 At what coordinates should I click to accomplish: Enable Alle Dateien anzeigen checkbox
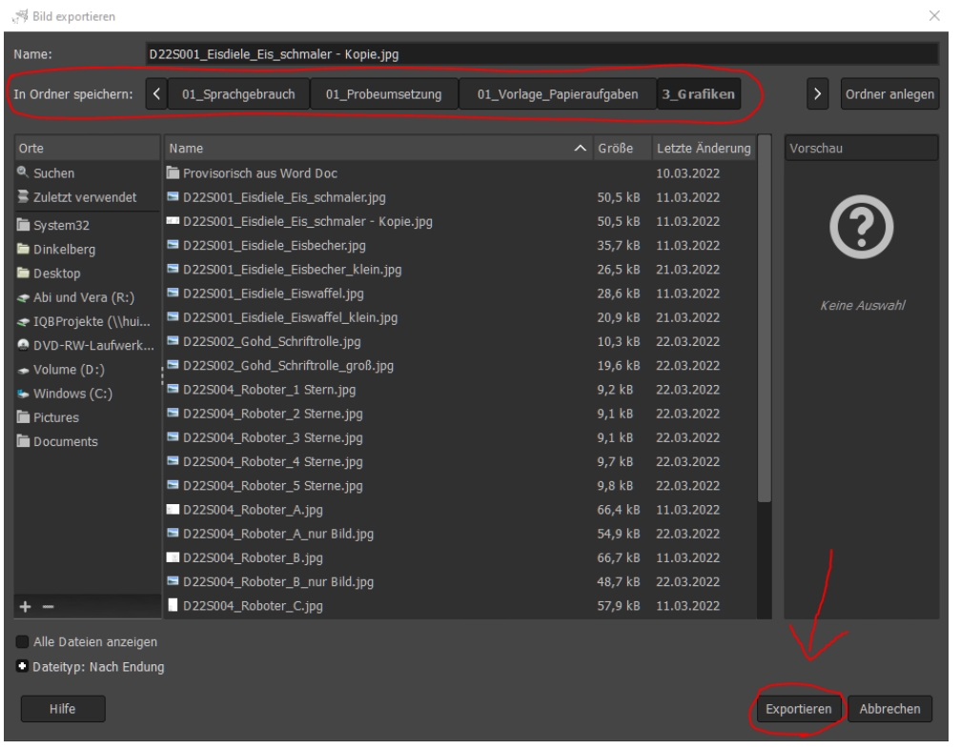(x=23, y=641)
